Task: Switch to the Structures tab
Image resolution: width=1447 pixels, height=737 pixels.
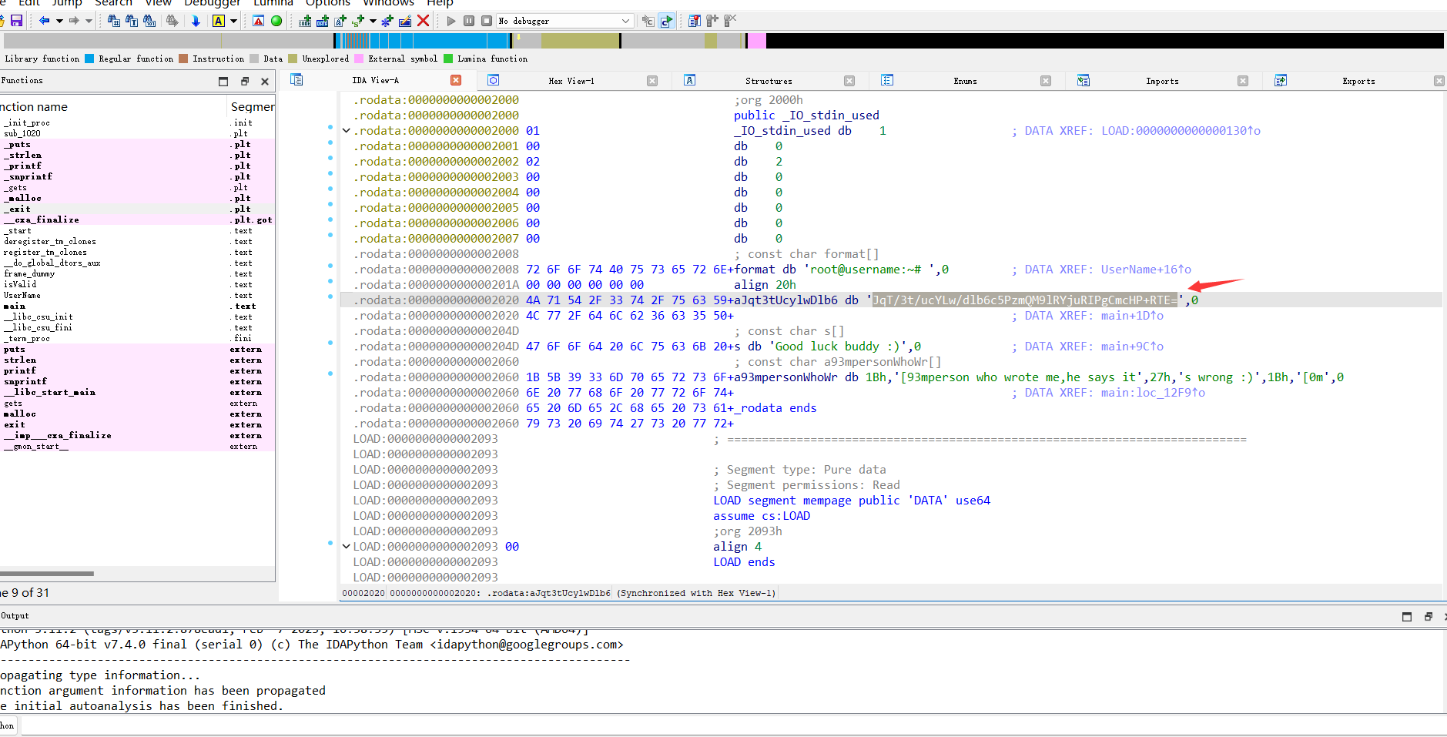Action: pos(769,81)
